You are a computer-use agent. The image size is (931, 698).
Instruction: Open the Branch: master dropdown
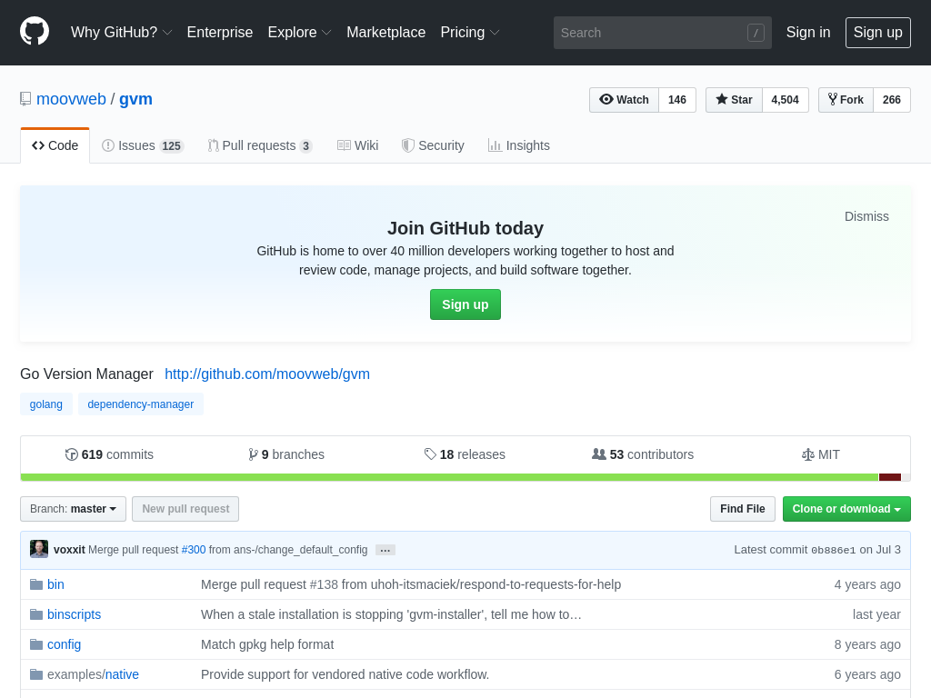[73, 509]
